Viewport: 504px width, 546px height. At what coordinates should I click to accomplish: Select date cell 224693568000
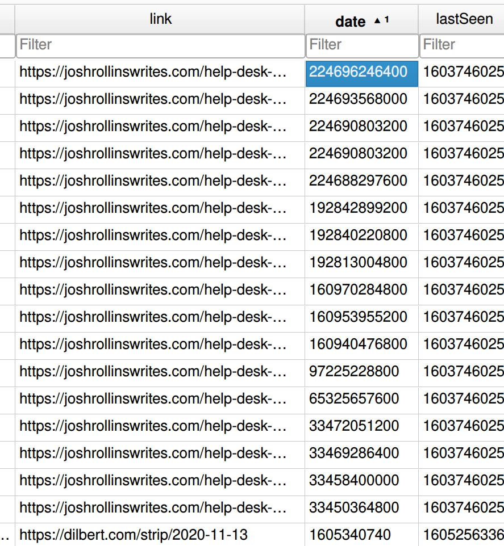pos(362,100)
